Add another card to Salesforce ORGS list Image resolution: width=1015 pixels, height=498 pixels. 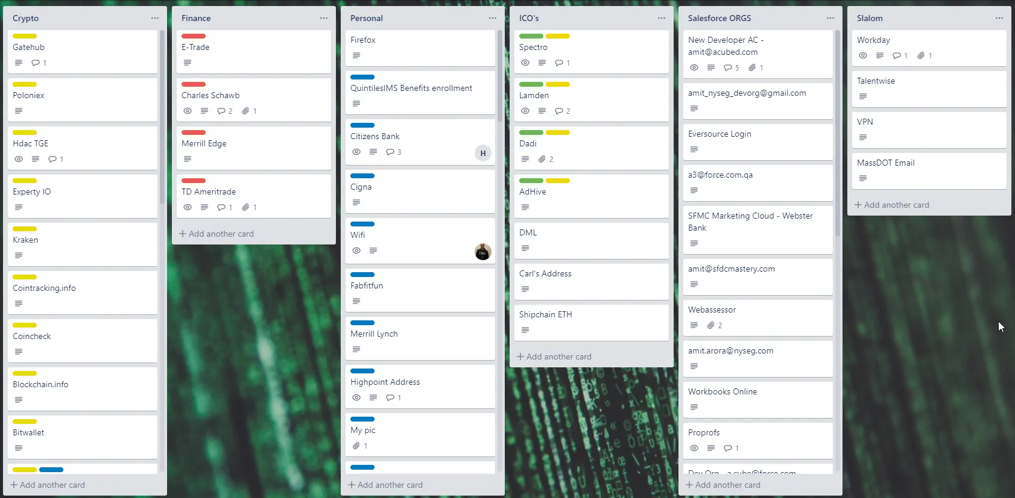click(x=723, y=485)
